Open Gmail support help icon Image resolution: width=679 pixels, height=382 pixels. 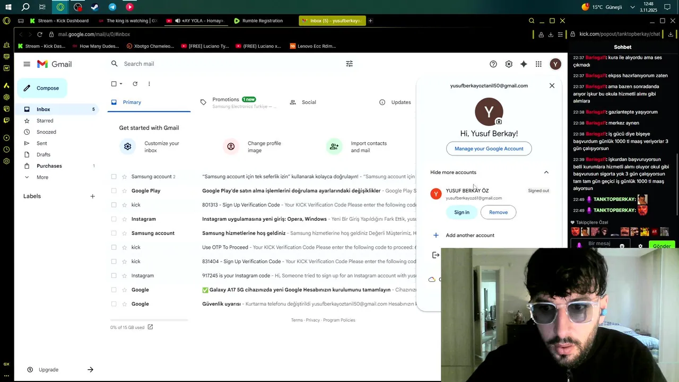(493, 64)
